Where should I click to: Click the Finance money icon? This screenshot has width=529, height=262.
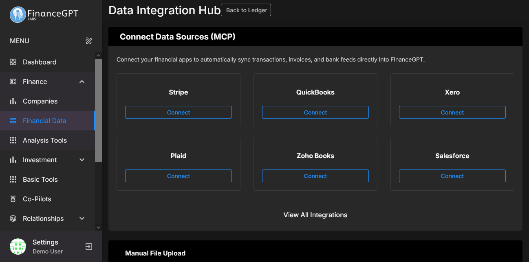tap(12, 81)
